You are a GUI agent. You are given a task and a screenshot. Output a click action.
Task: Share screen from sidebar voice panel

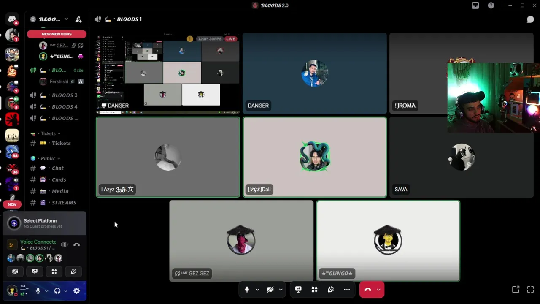tap(35, 271)
